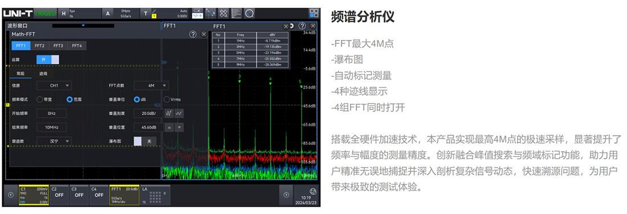627x214 pixels.
Task: Switch to the FFT4 tab
Action: 77,46
